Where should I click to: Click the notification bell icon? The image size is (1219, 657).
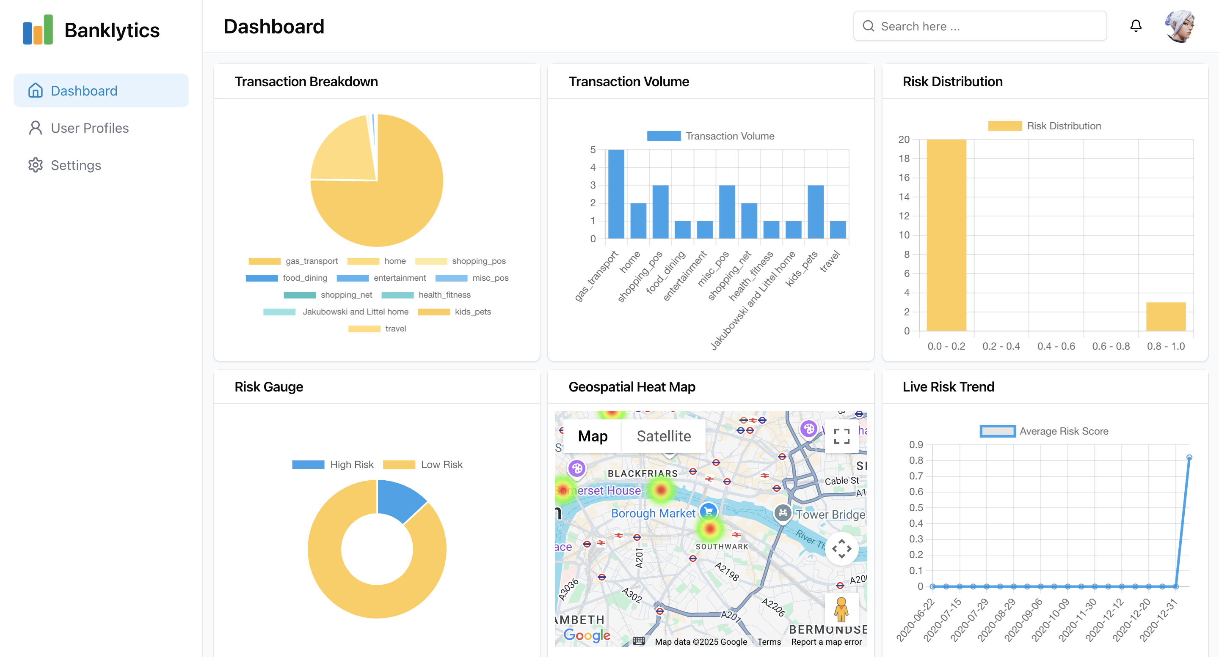1136,26
